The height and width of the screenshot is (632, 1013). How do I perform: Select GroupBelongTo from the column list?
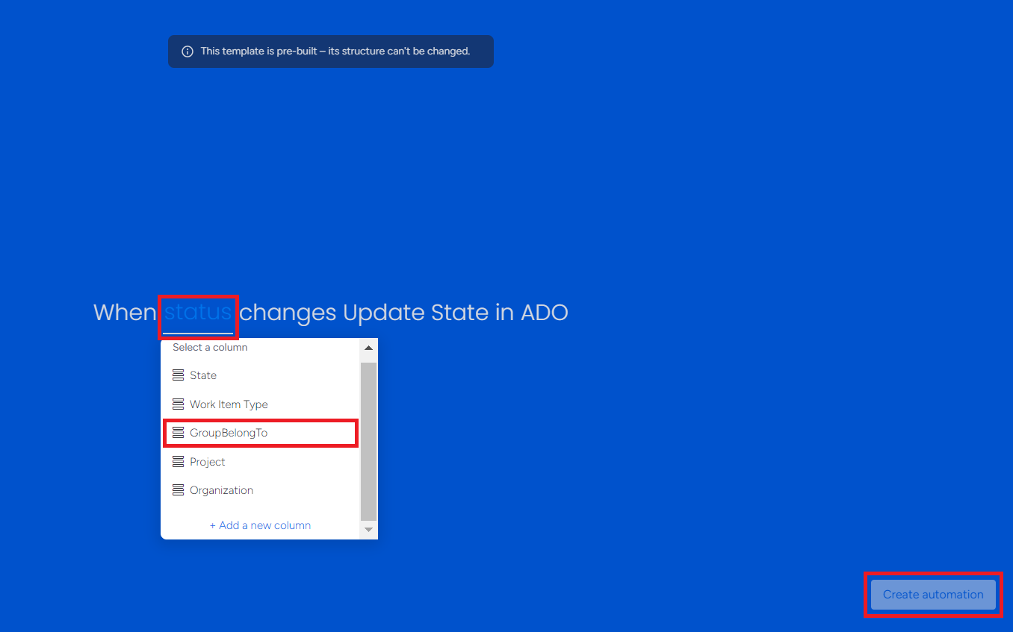pyautogui.click(x=260, y=433)
